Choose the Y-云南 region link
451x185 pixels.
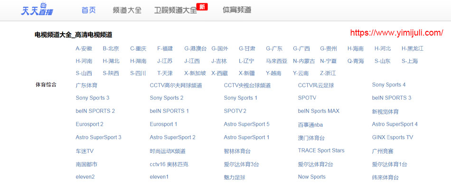(x=301, y=73)
